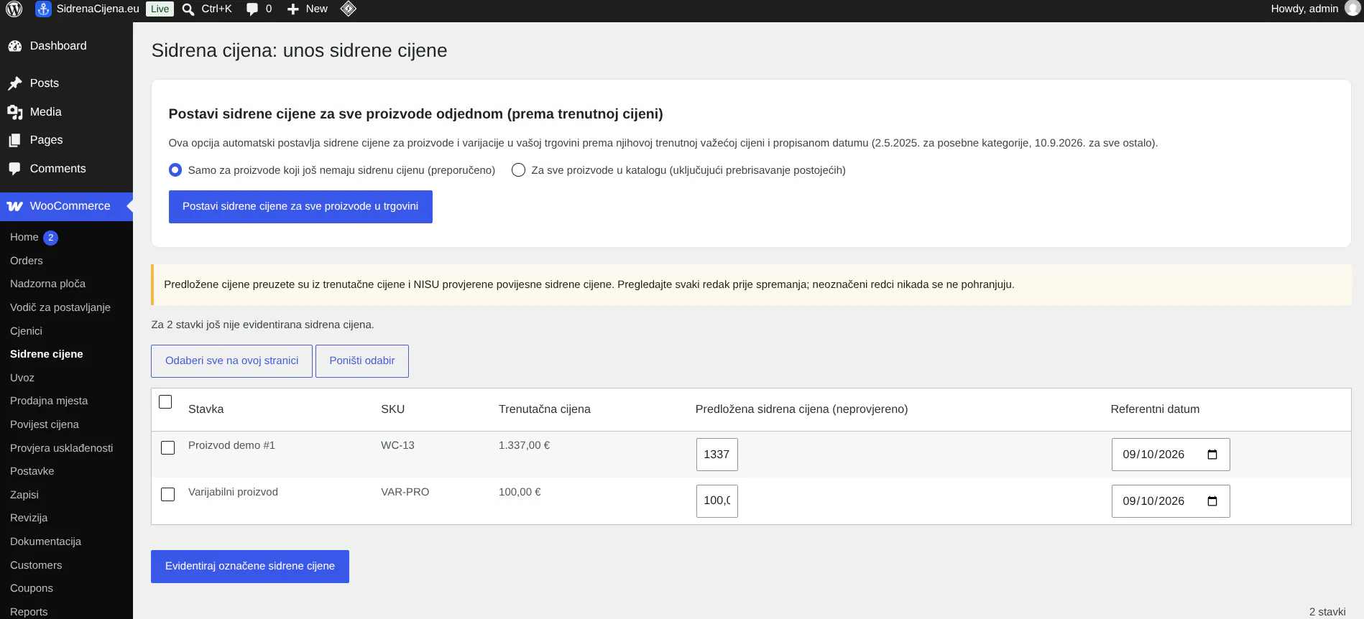Click the Comments speech bubble icon in sidebar
This screenshot has width=1364, height=619.
pyautogui.click(x=15, y=169)
